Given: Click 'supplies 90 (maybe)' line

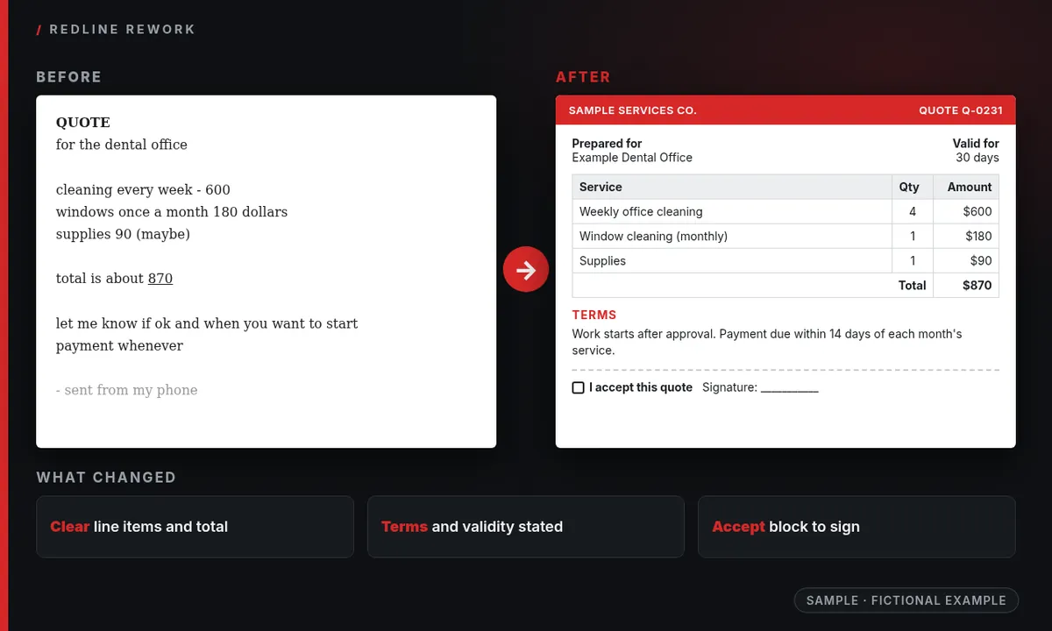Looking at the screenshot, I should pos(123,234).
